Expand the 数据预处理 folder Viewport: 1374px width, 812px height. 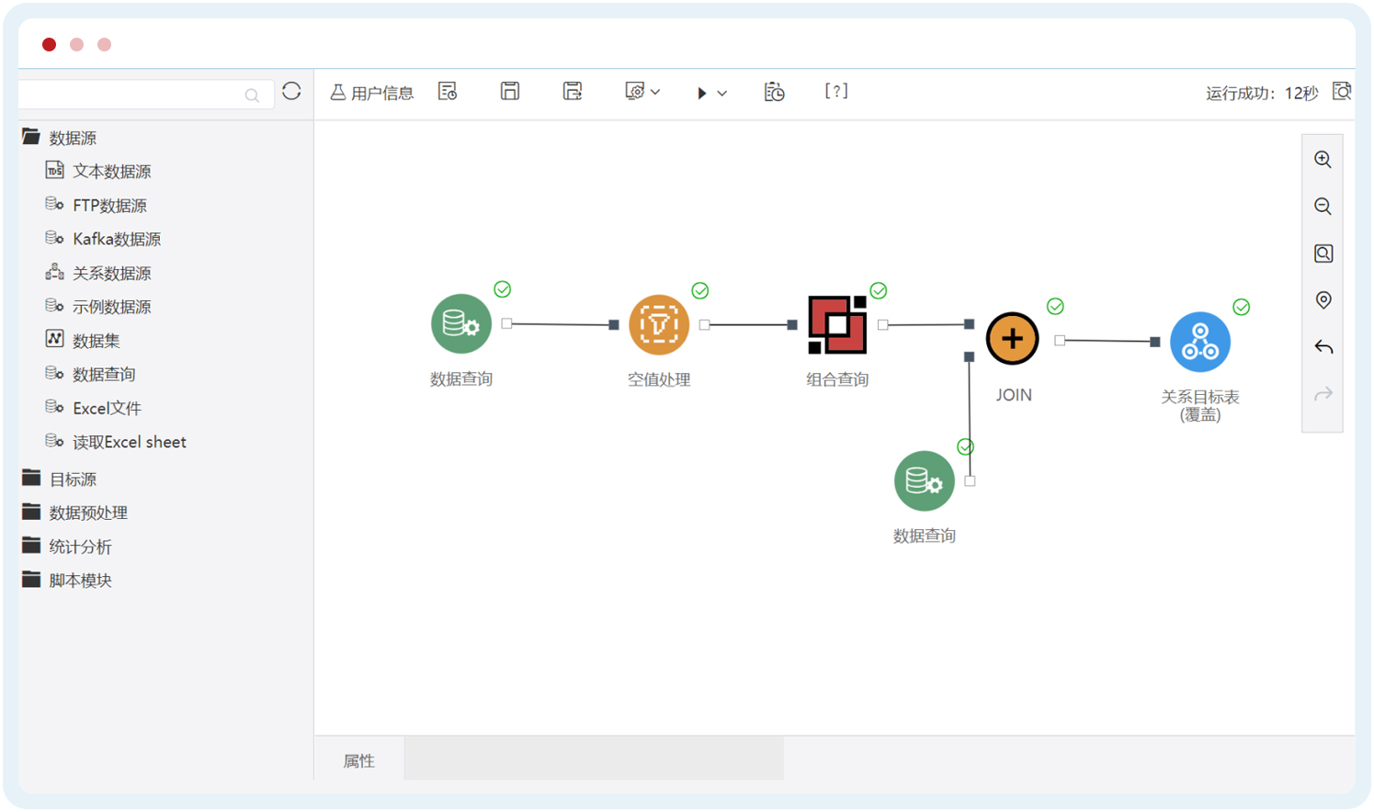(x=31, y=512)
